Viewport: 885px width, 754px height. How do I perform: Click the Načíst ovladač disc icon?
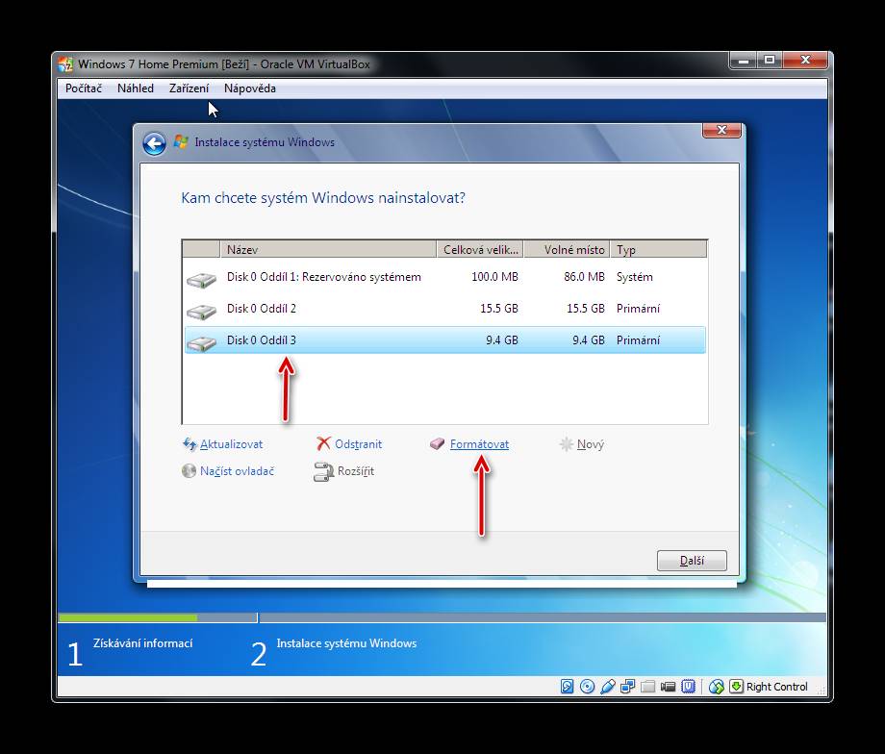[190, 470]
